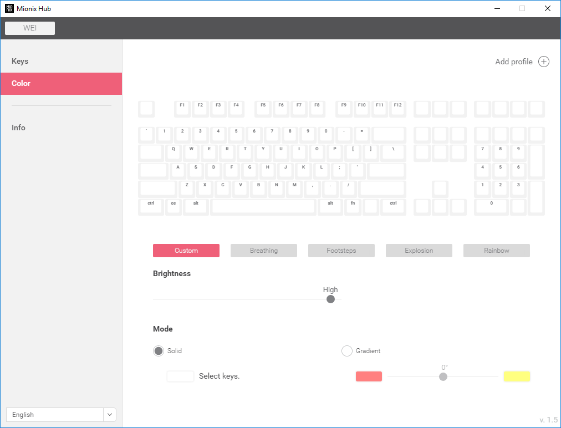Select the spacebar key on keyboard layout
The height and width of the screenshot is (428, 561).
264,207
